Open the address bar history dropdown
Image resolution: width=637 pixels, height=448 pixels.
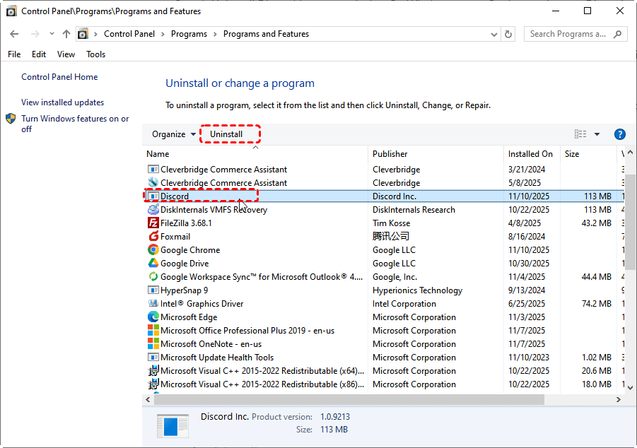[493, 34]
